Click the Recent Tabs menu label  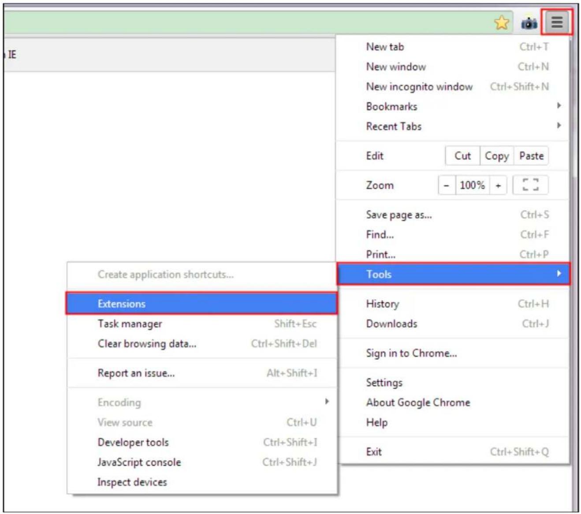click(394, 126)
